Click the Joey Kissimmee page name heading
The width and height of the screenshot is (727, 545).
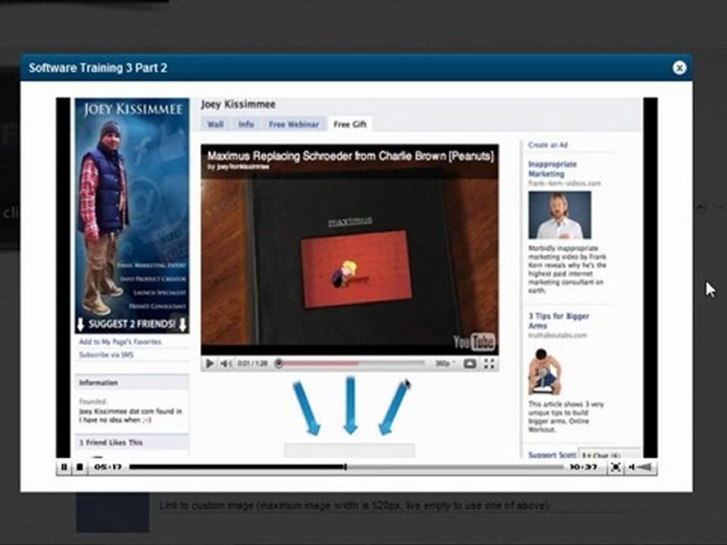(238, 104)
